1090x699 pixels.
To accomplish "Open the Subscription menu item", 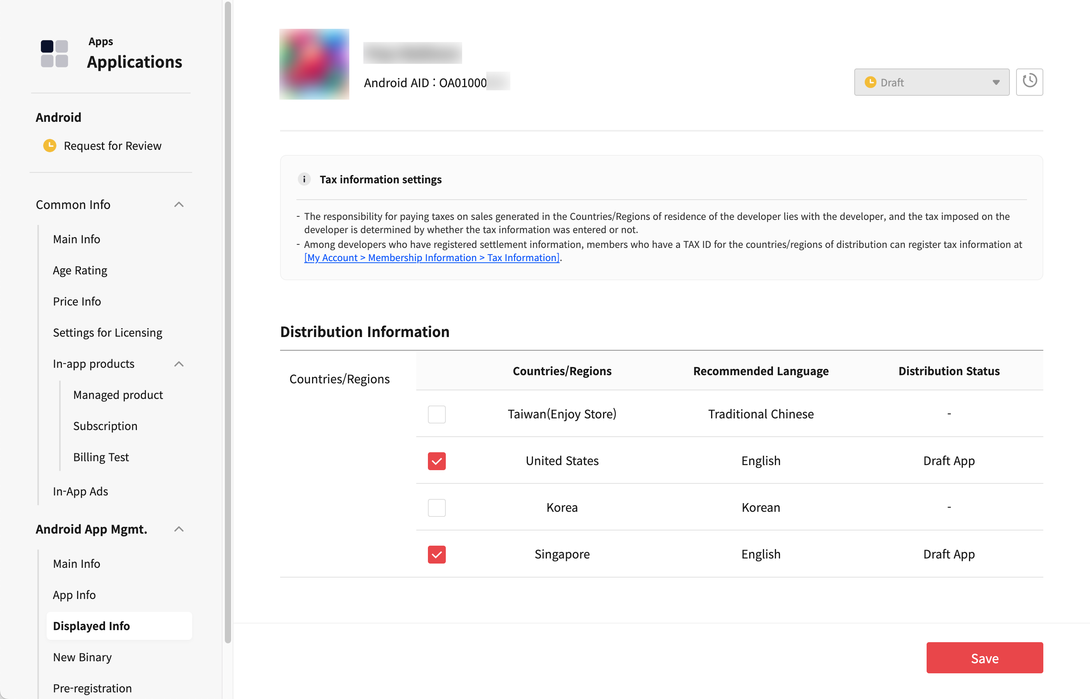I will pos(105,426).
